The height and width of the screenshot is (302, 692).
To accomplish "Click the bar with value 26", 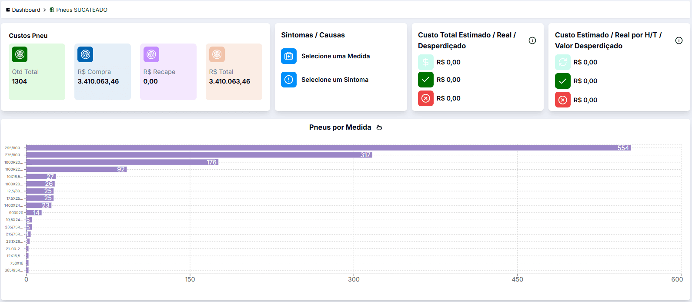I will [40, 184].
